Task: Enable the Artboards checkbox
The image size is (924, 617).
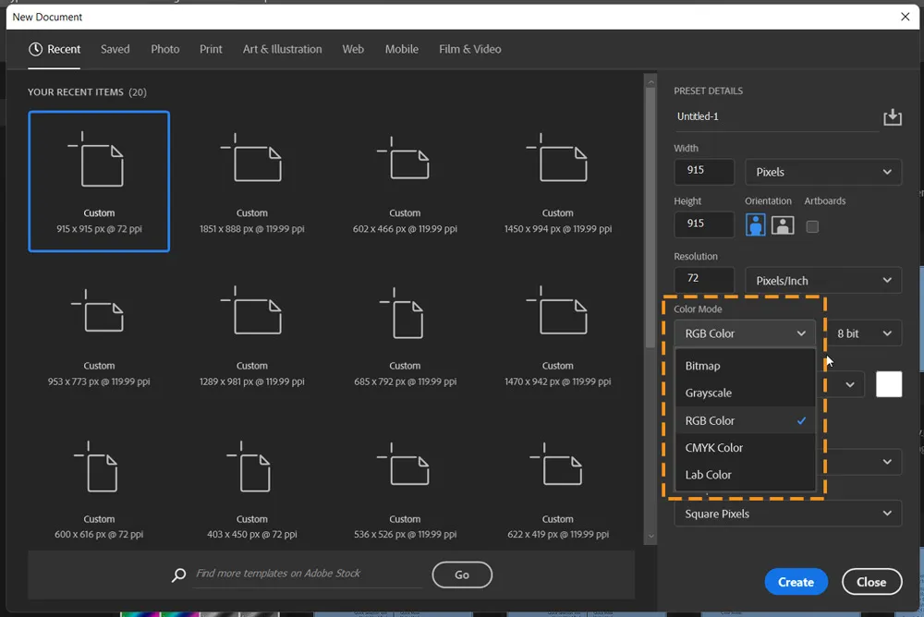Action: 812,224
